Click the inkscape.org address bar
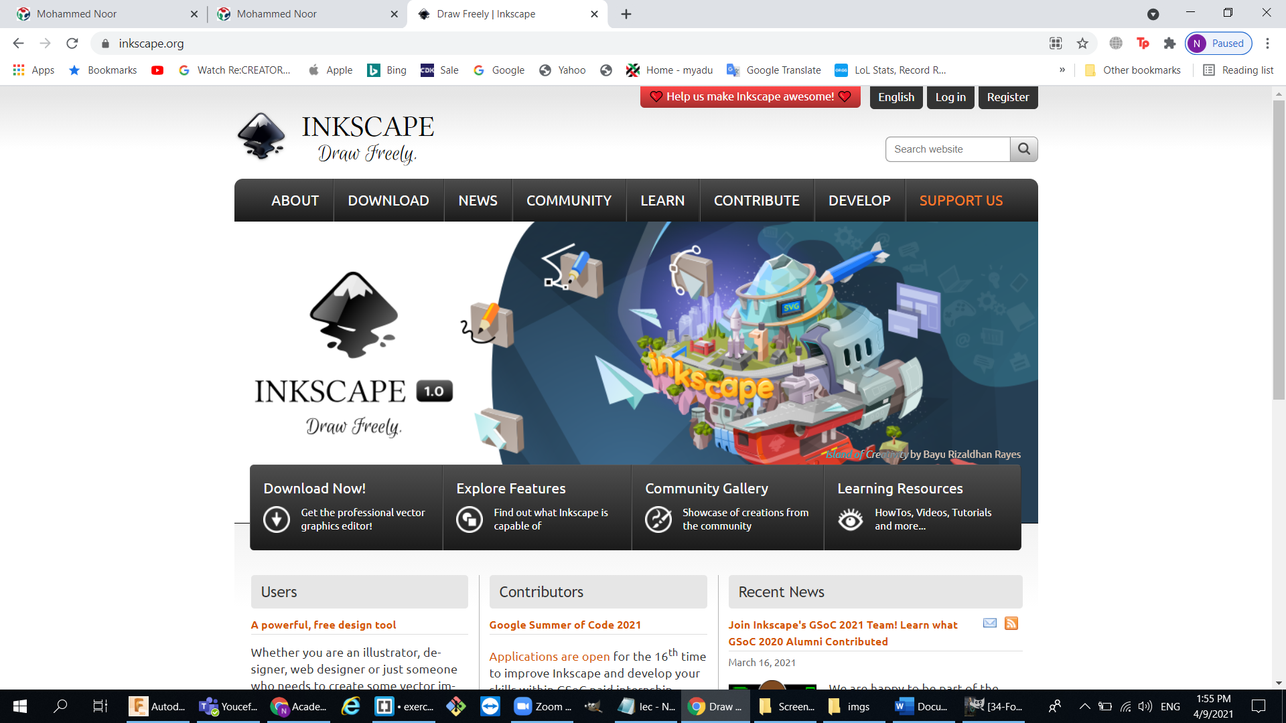Image resolution: width=1286 pixels, height=723 pixels. (x=569, y=44)
